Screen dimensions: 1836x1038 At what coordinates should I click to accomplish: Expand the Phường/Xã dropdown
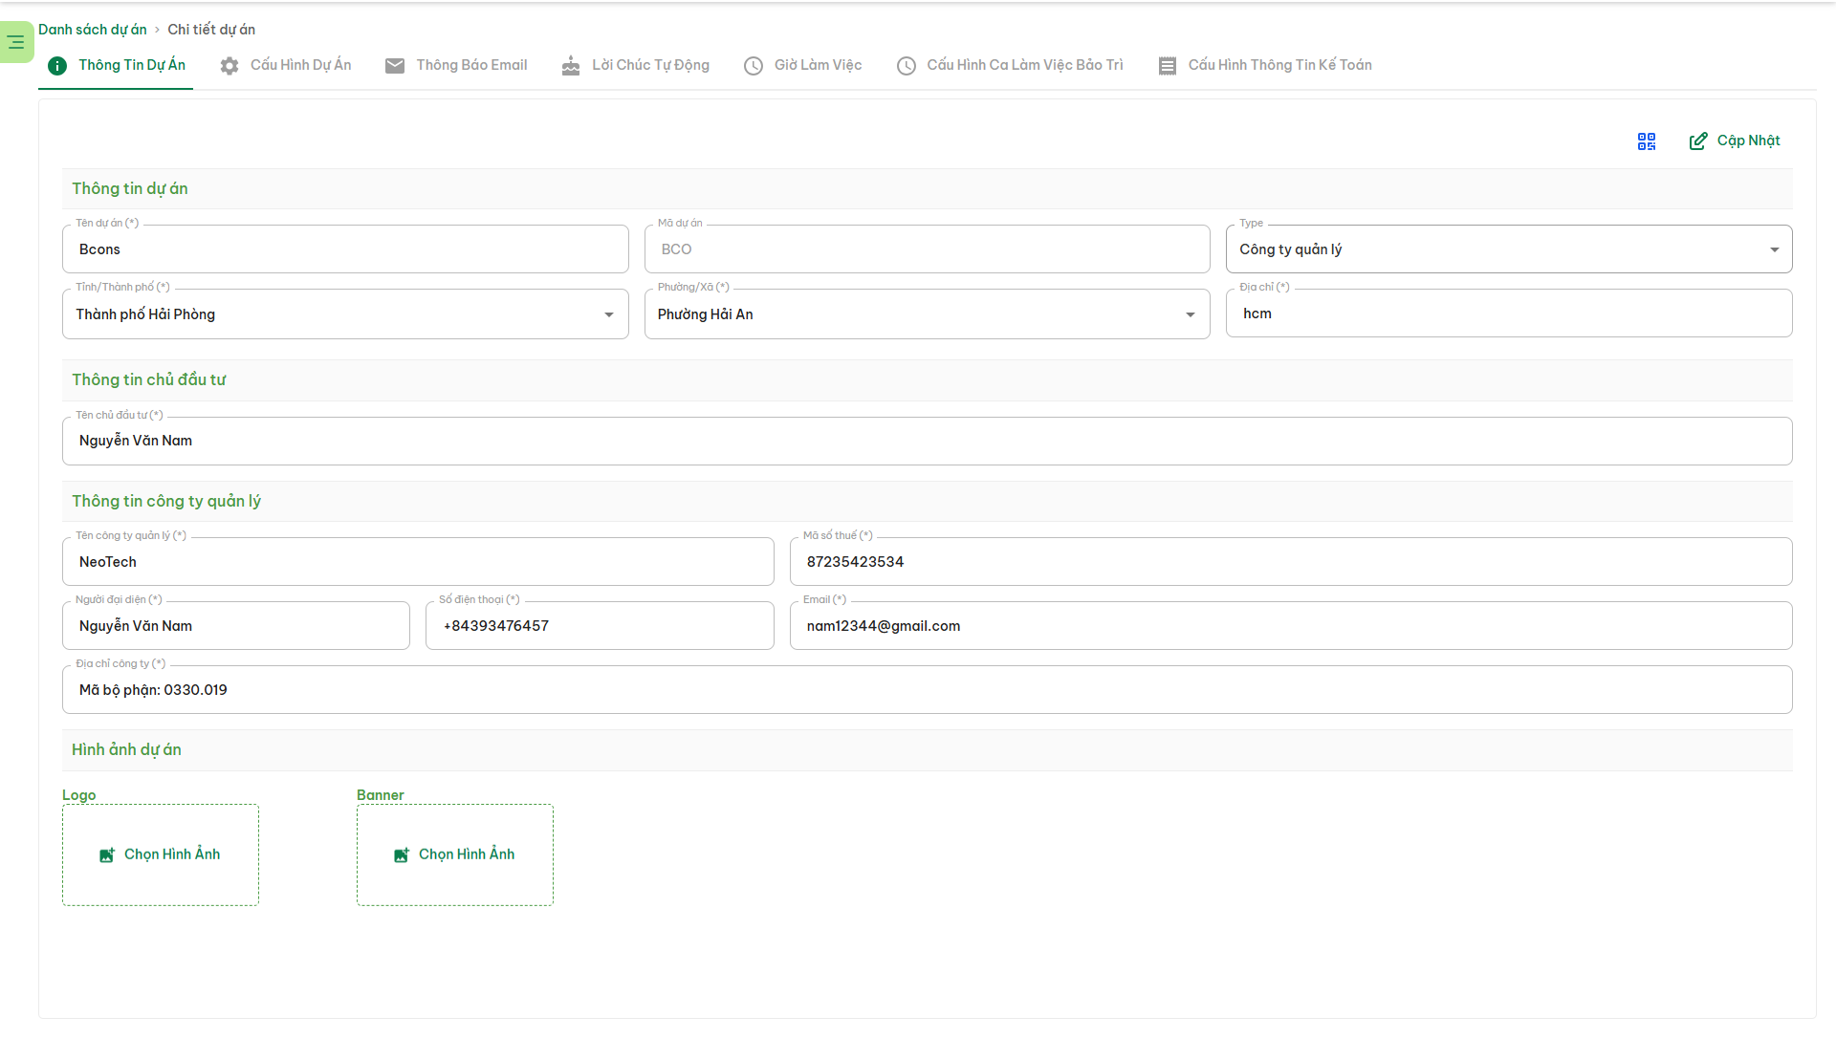click(x=1190, y=314)
